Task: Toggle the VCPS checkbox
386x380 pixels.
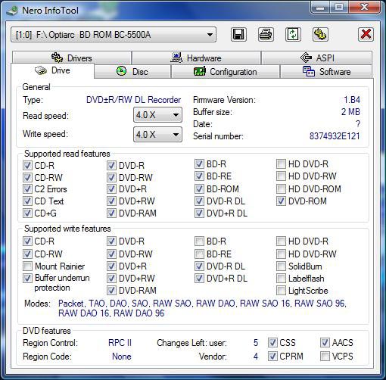Action: click(325, 357)
